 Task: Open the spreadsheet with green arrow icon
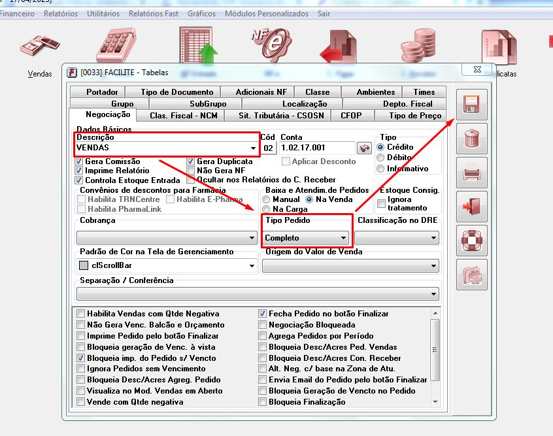click(x=199, y=45)
